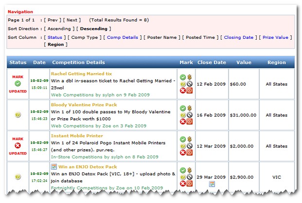
Task: Click green check mark icon for Rachel Getting Married
Action: coord(183,78)
